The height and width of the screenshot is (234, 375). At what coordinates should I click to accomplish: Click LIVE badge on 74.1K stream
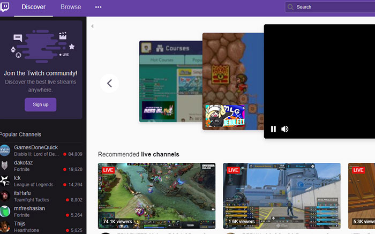108,170
